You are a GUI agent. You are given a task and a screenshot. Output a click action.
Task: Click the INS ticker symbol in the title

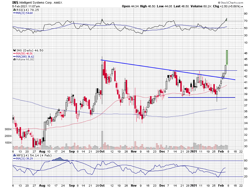[x=15, y=3]
